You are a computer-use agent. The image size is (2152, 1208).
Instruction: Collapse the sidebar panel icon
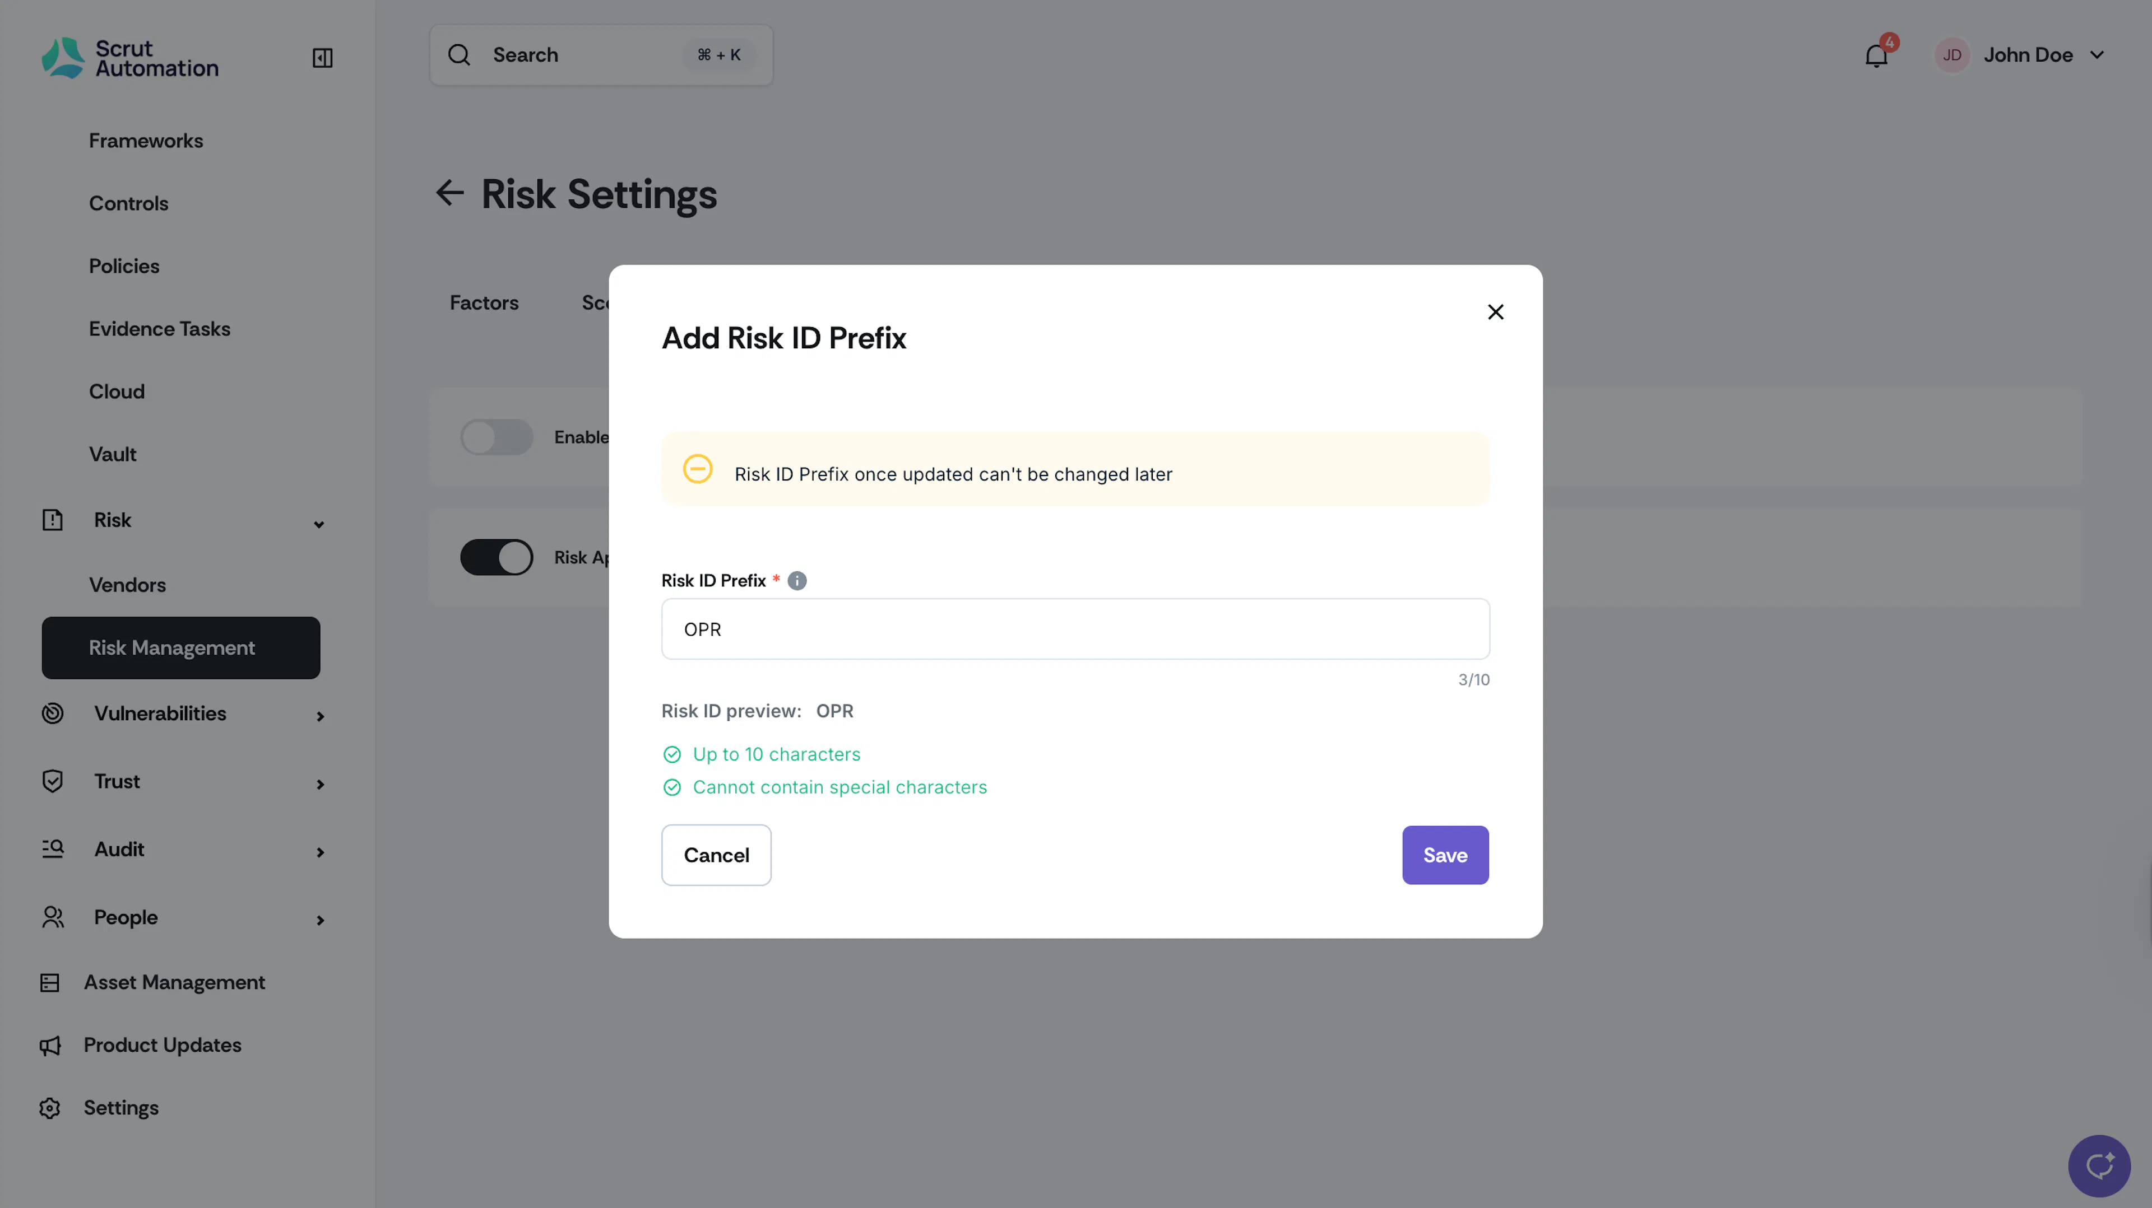pyautogui.click(x=322, y=58)
